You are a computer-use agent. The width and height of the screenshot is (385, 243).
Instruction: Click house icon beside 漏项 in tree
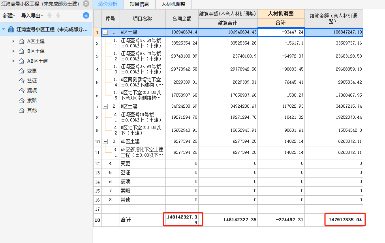click(22, 90)
